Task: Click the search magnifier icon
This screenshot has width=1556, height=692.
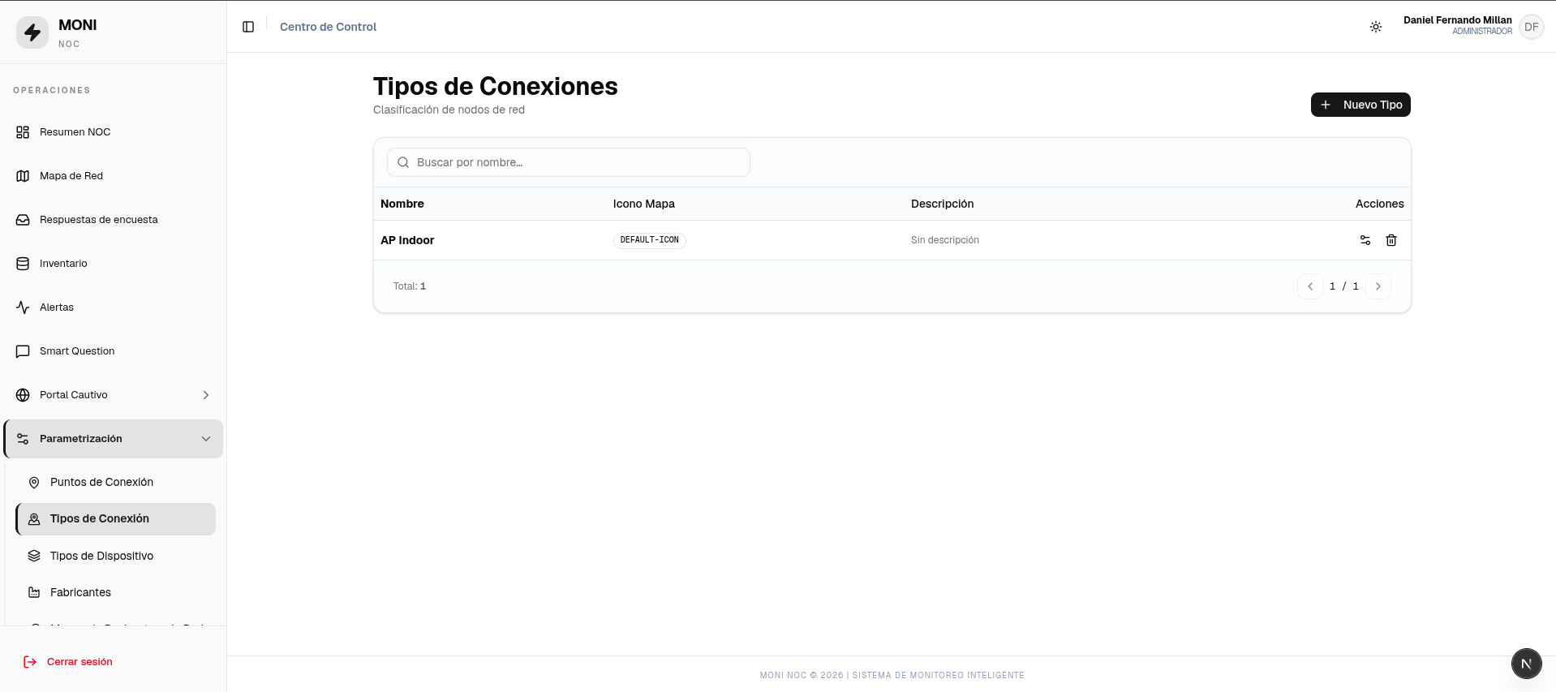Action: tap(403, 162)
